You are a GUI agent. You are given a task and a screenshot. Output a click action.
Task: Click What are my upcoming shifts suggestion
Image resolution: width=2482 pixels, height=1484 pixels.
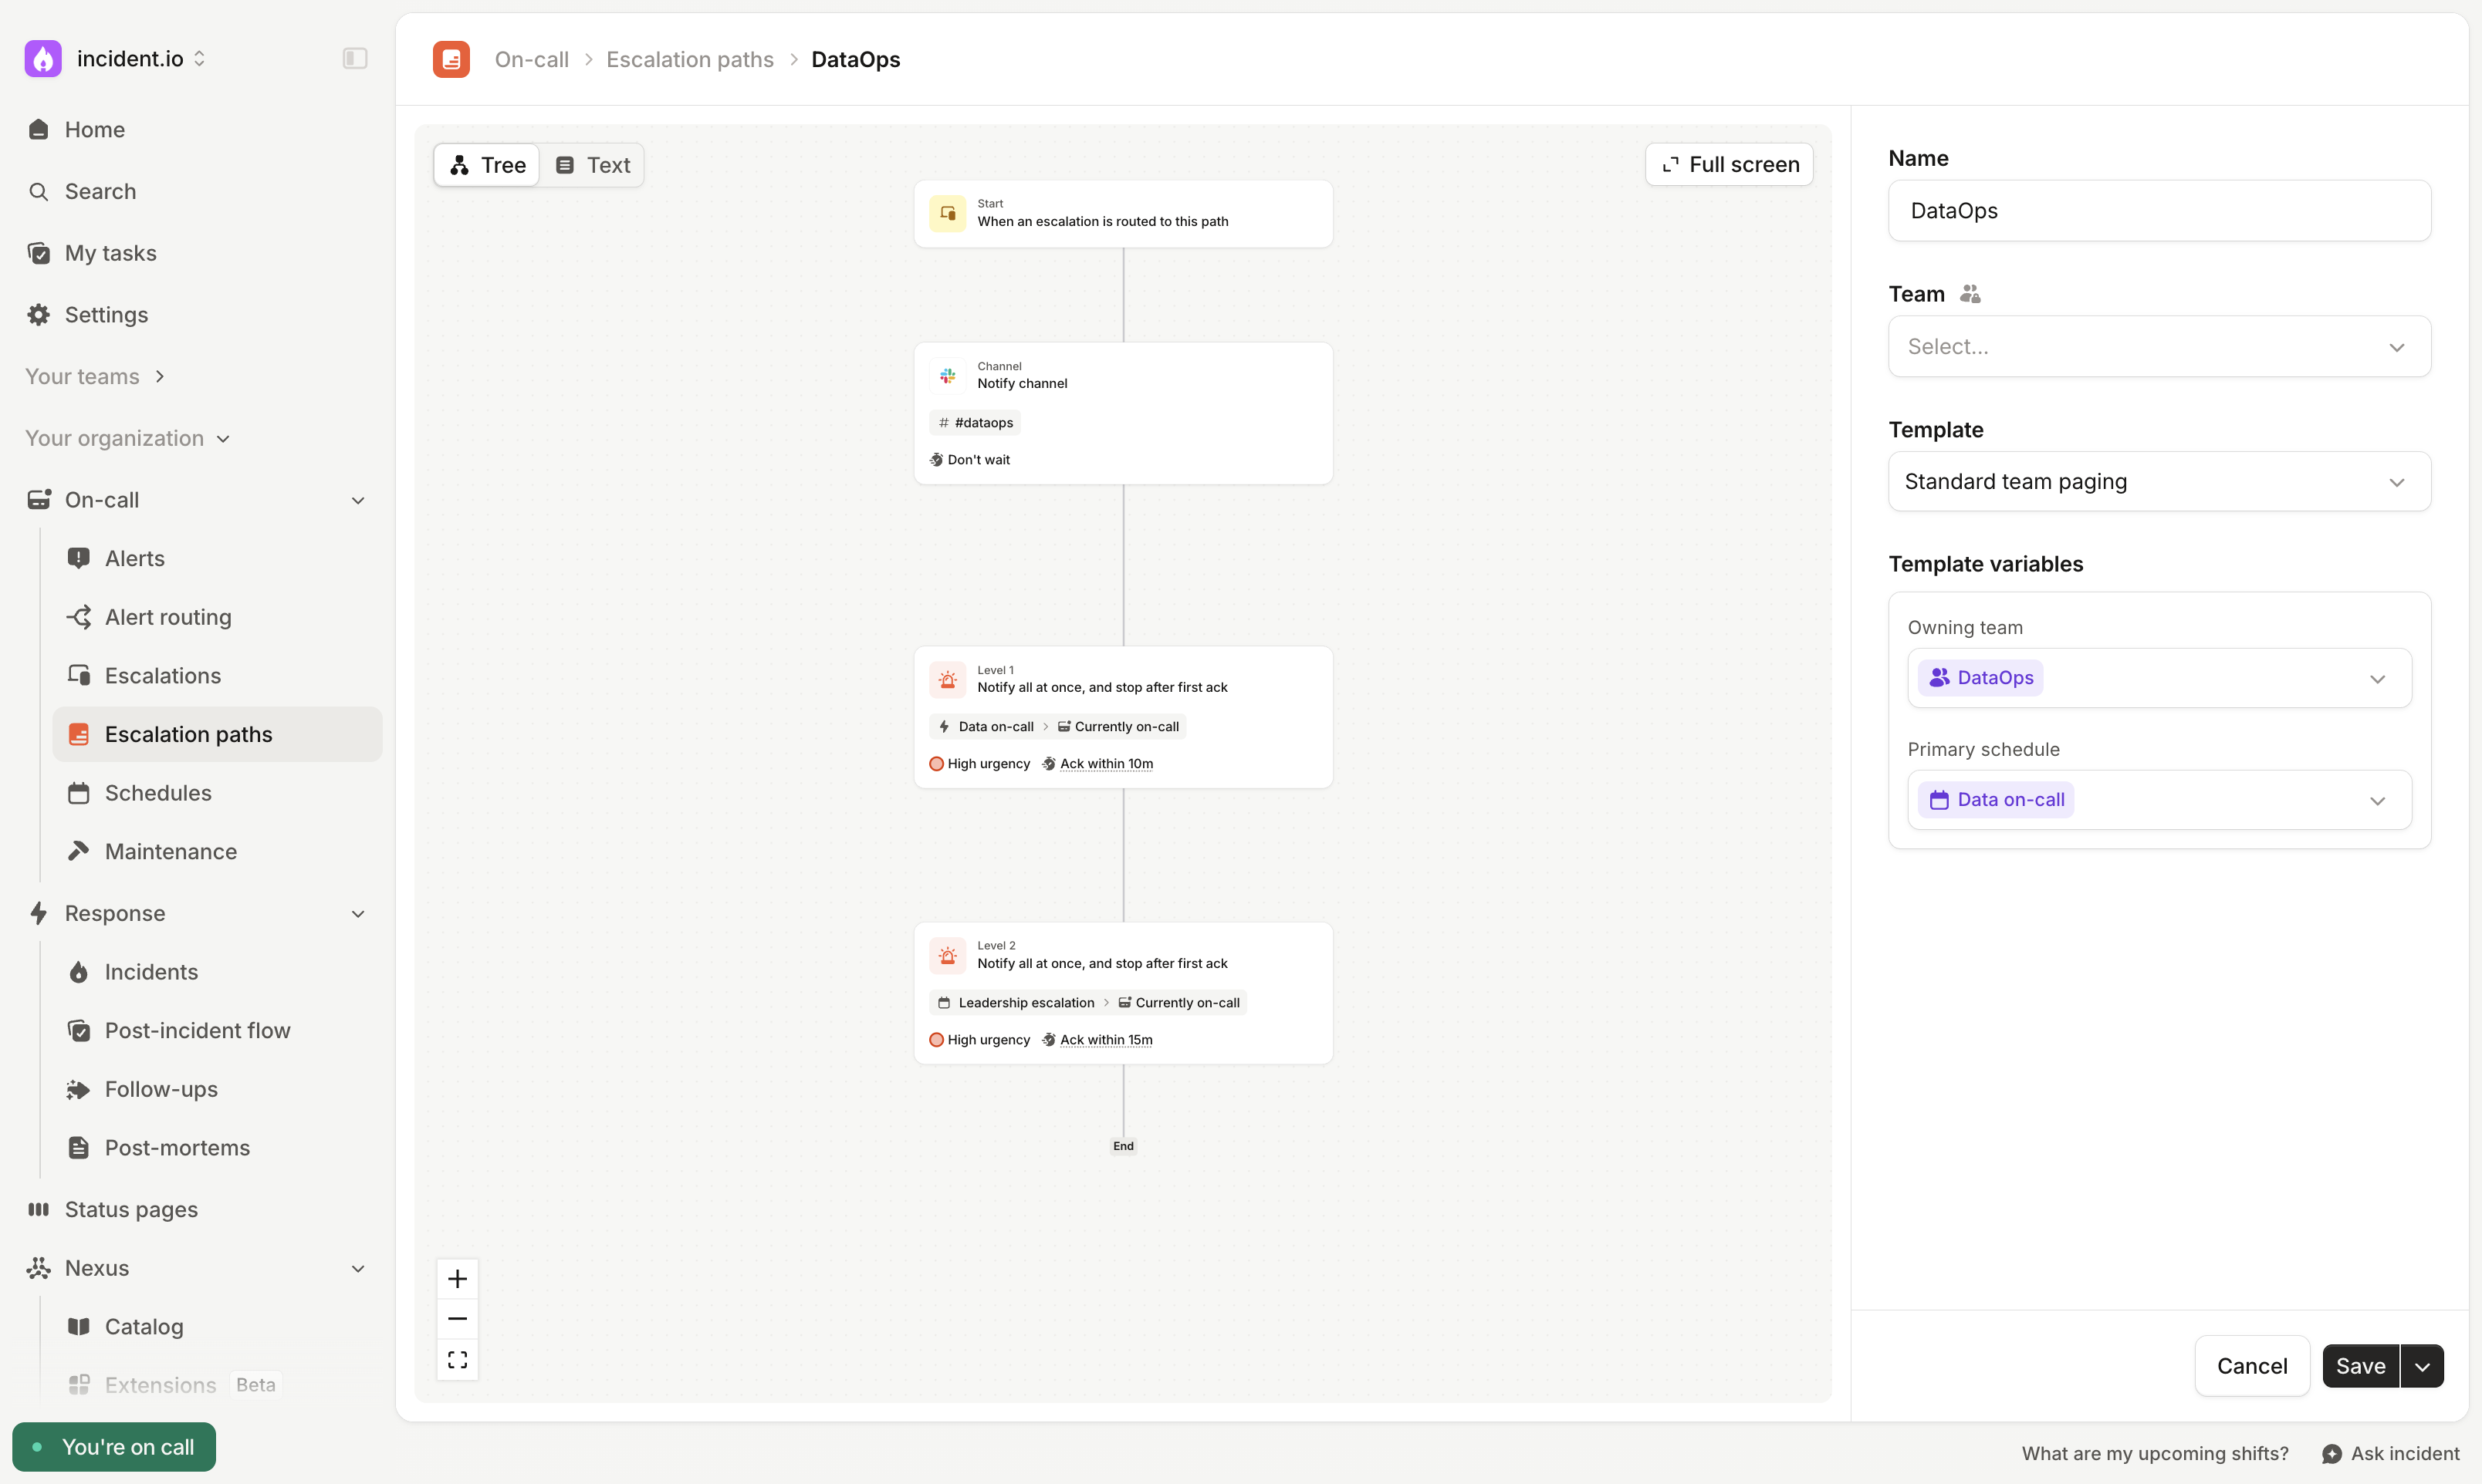tap(2155, 1454)
